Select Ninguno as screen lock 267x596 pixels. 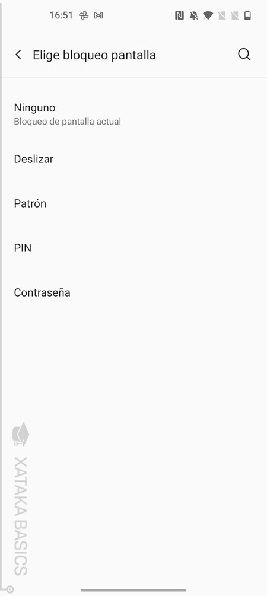point(133,114)
